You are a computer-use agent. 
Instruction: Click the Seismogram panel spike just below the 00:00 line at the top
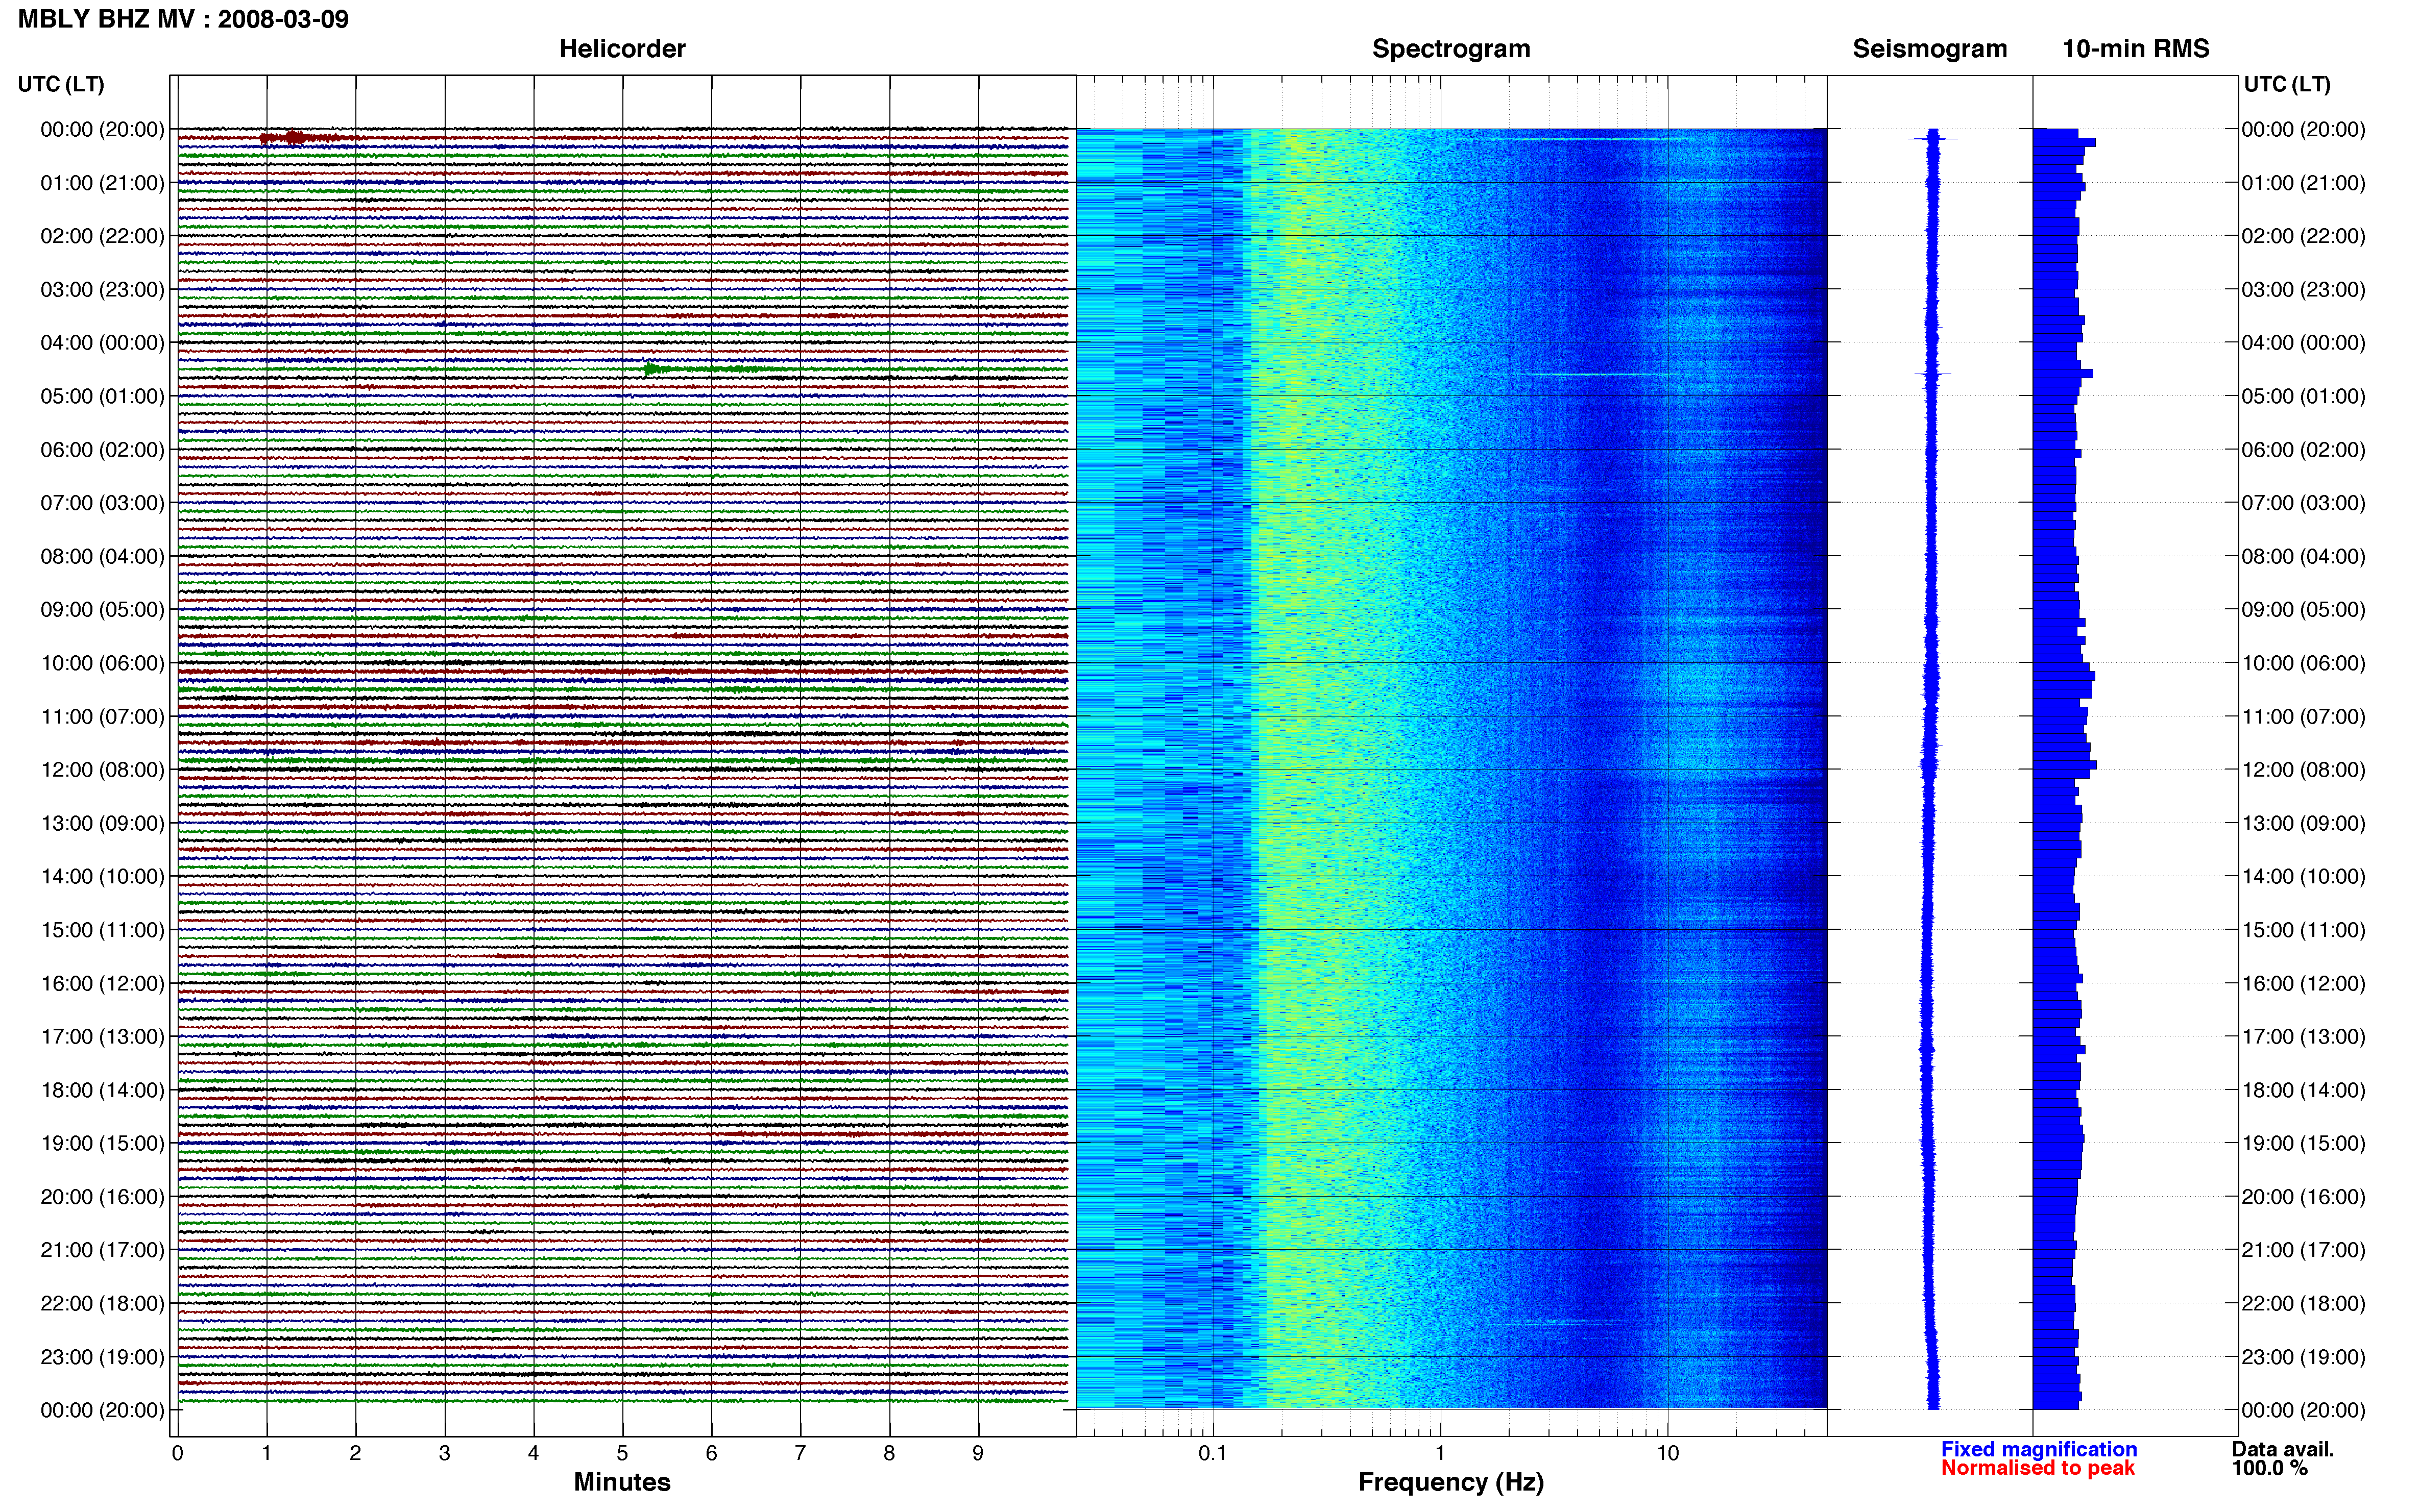pos(1933,138)
